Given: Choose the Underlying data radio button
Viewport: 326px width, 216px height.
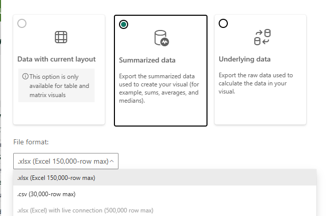Looking at the screenshot, I should (x=223, y=23).
